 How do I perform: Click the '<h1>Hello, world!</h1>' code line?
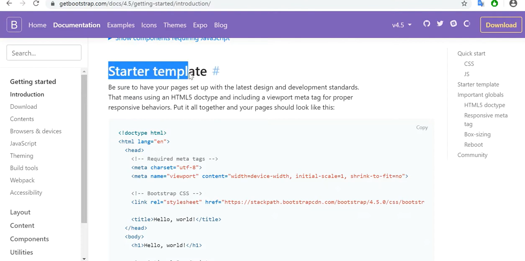(x=167, y=245)
